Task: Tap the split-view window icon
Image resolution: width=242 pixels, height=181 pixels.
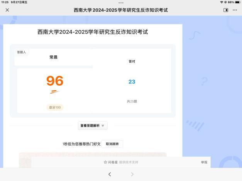Action: (226, 10)
